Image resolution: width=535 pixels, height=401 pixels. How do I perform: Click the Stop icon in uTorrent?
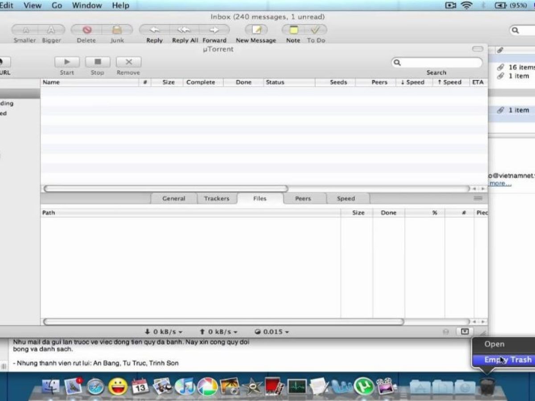97,62
